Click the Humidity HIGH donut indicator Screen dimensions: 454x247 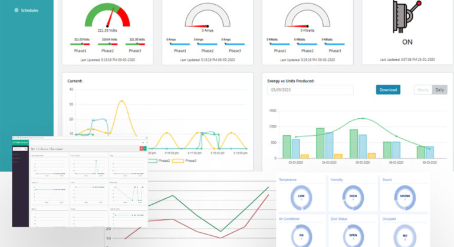[353, 197]
